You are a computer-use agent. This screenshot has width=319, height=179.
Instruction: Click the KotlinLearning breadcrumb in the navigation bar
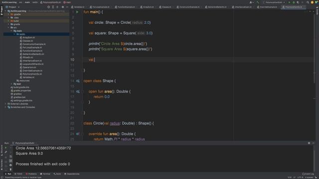pos(9,2)
